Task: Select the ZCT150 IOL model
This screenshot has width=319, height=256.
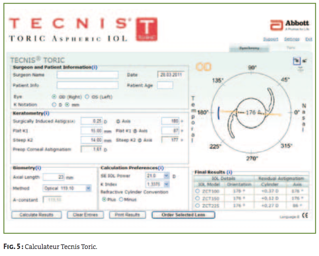Action: point(197,198)
